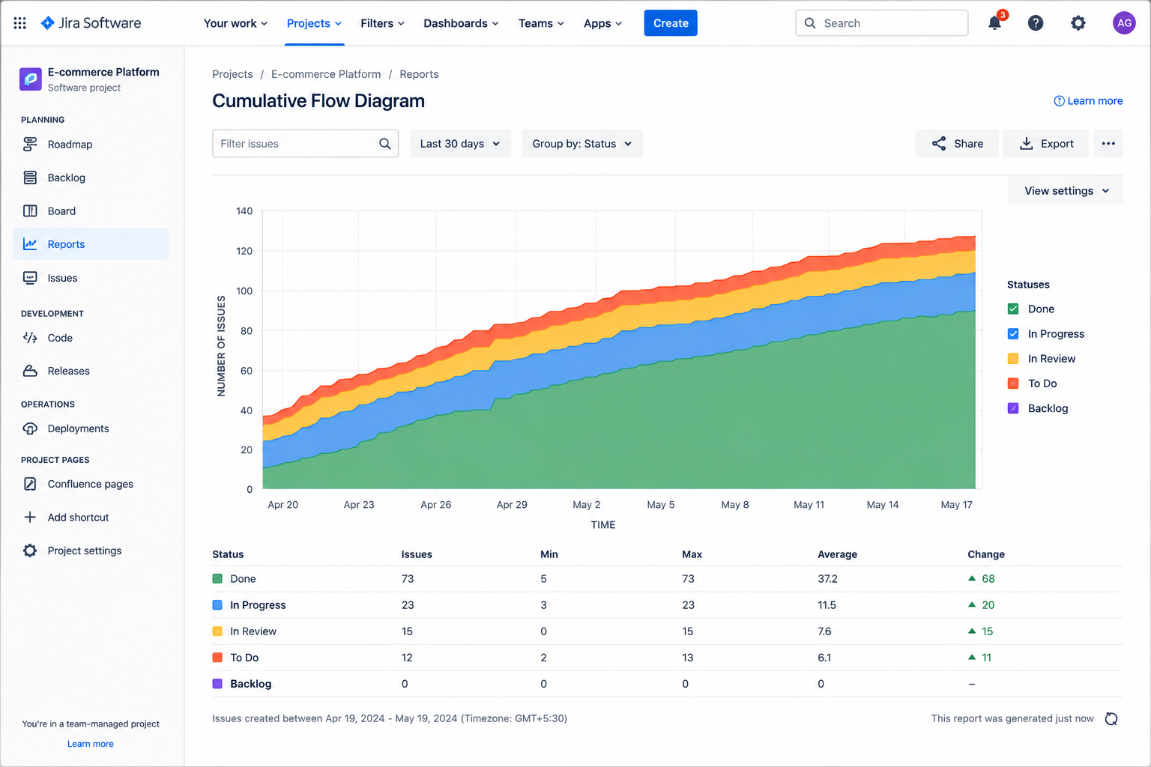This screenshot has width=1151, height=767.
Task: Click the Backlog sidebar icon
Action: 30,178
